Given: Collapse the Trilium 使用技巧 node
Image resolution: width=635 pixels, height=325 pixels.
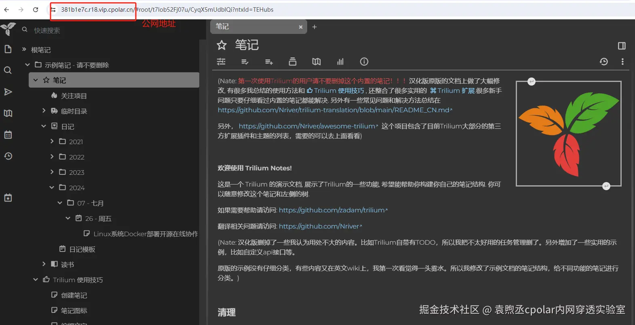Looking at the screenshot, I should tap(36, 279).
